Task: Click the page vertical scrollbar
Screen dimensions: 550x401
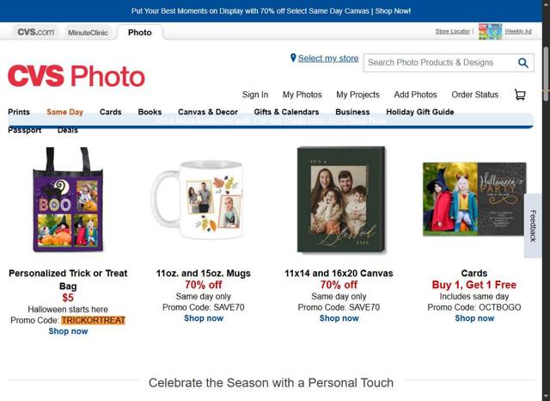Action: tap(545, 215)
